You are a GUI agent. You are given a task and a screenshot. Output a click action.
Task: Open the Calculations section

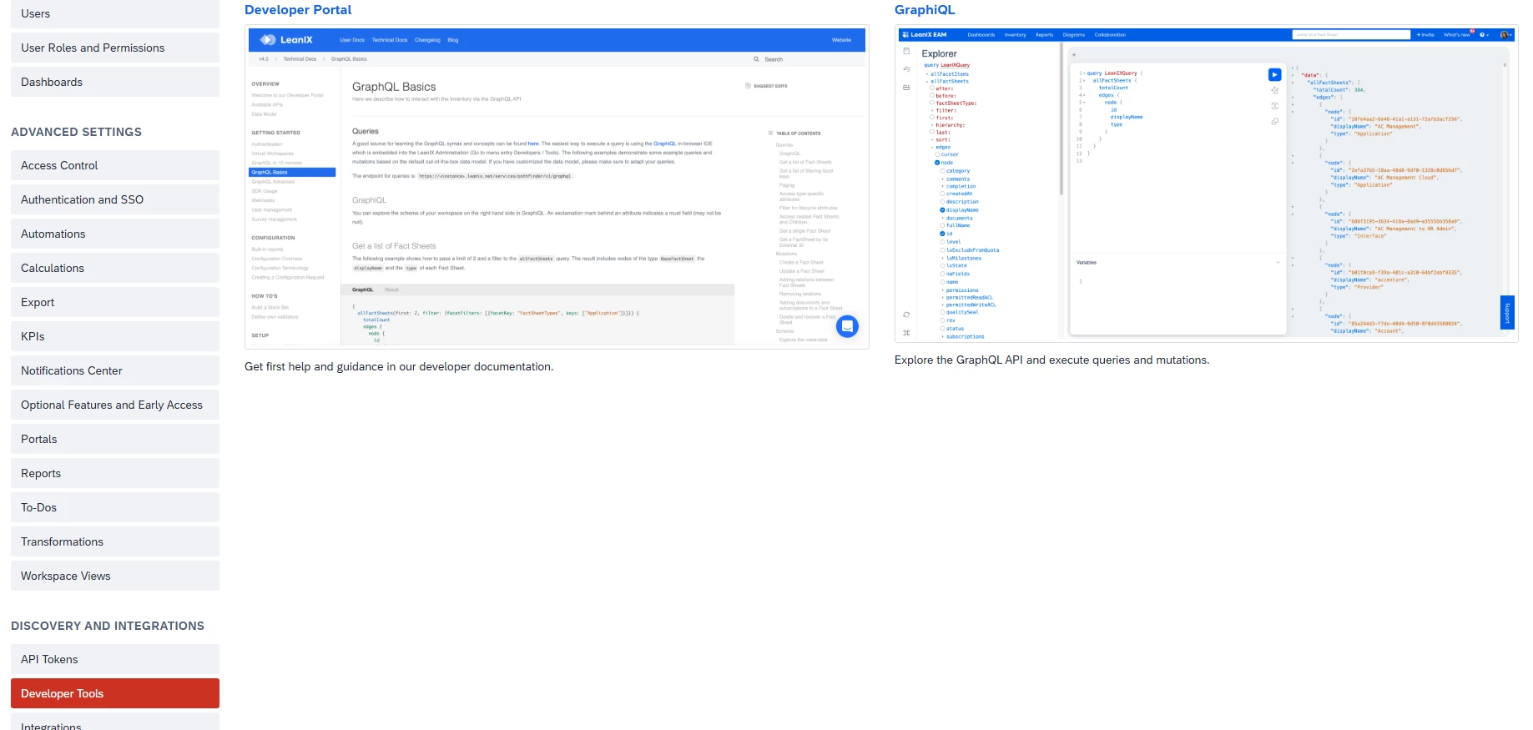pos(115,268)
